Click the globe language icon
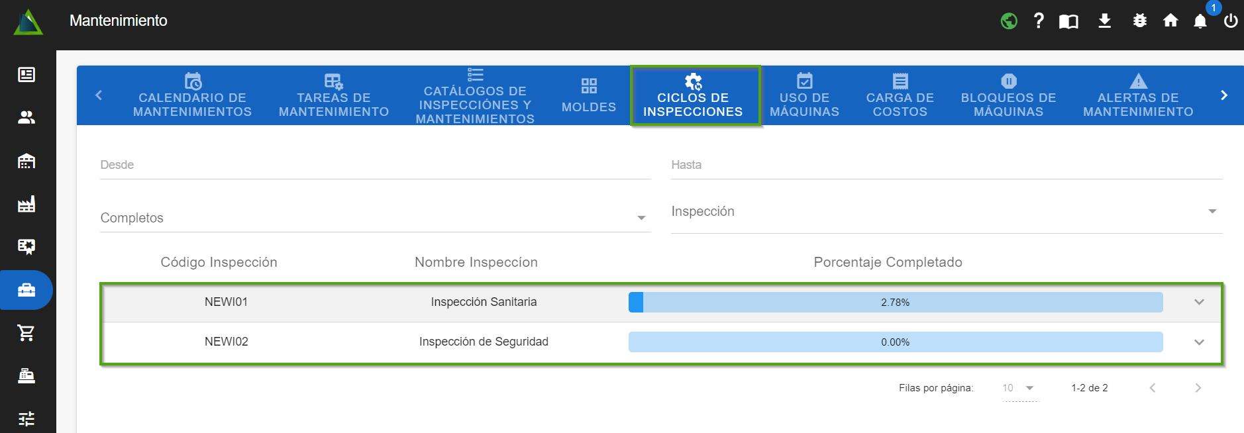This screenshot has width=1244, height=433. tap(1009, 21)
